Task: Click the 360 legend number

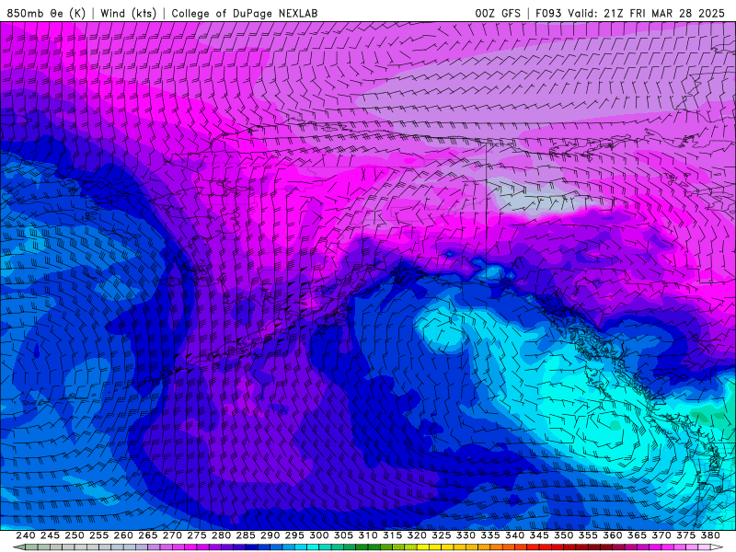Action: point(613,535)
